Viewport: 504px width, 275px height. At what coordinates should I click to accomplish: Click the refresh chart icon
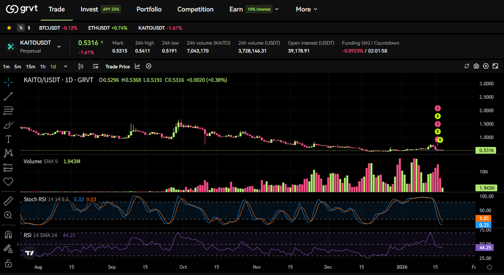(467, 66)
